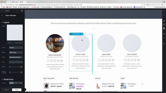
Task: Remove the team member image
Action: (x=10, y=43)
